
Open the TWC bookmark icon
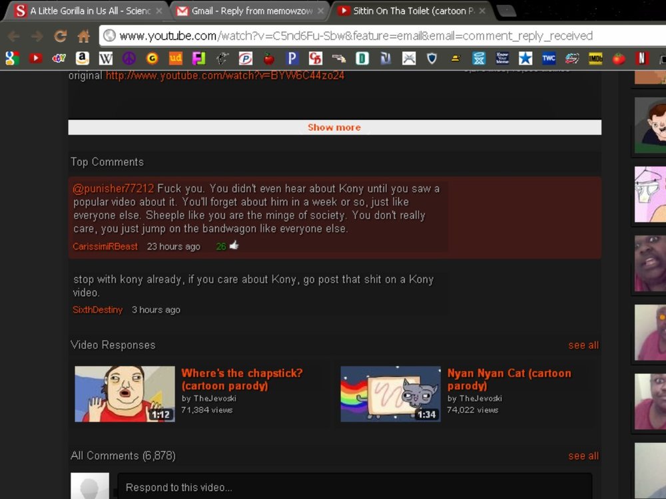coord(549,58)
